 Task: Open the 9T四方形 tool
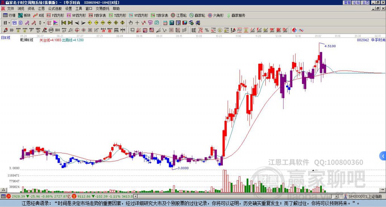(x=138, y=15)
